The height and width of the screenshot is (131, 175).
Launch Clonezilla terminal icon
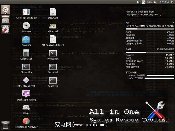coord(26,67)
